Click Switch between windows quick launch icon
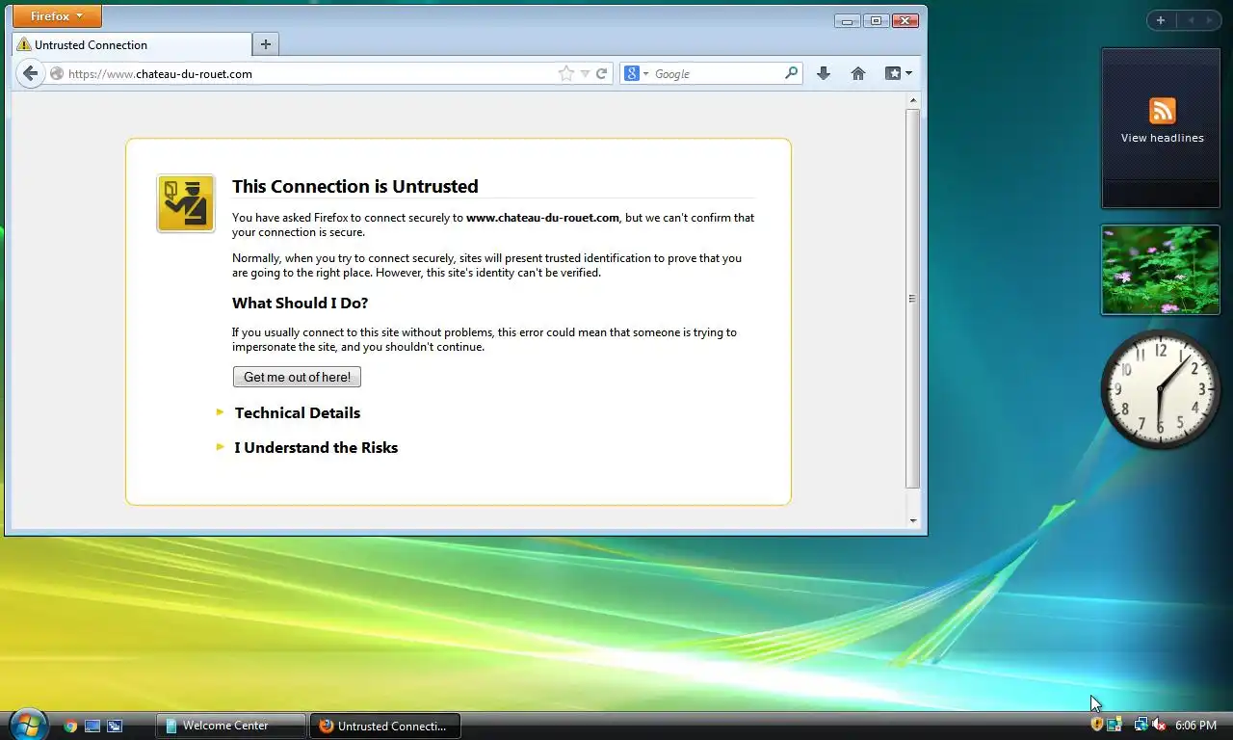 point(115,726)
